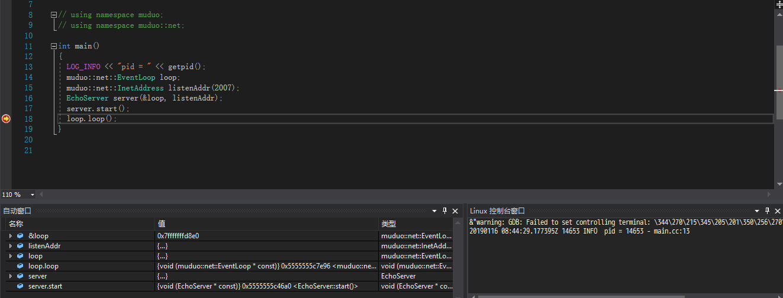
Task: Click the &loop variable name
Action: [38, 236]
